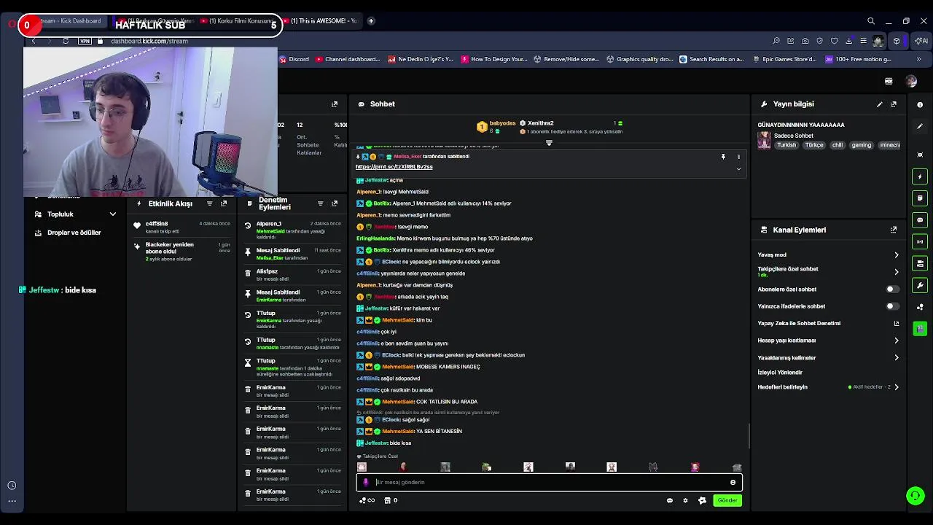Click the info icon in right sidebar
The width and height of the screenshot is (933, 525).
920,104
